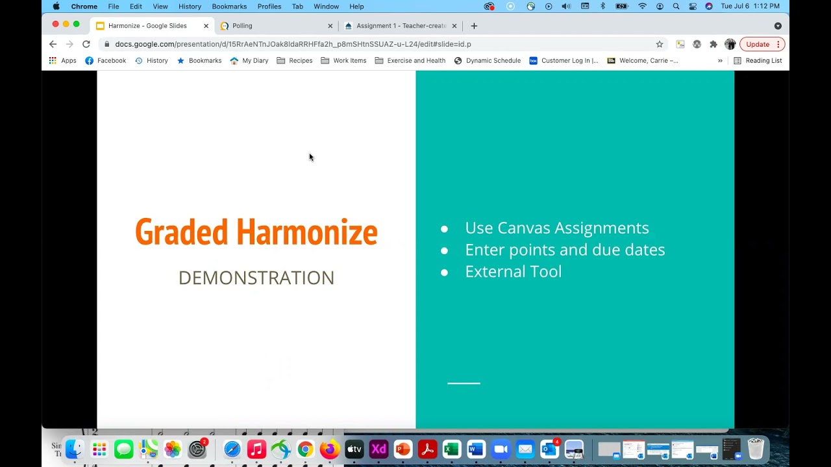Open a new tab with the plus button

click(x=474, y=26)
